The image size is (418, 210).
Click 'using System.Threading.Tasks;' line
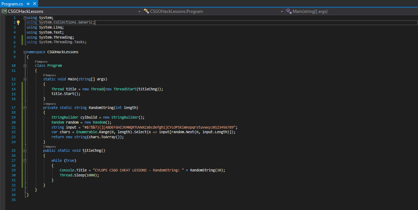tap(56, 42)
